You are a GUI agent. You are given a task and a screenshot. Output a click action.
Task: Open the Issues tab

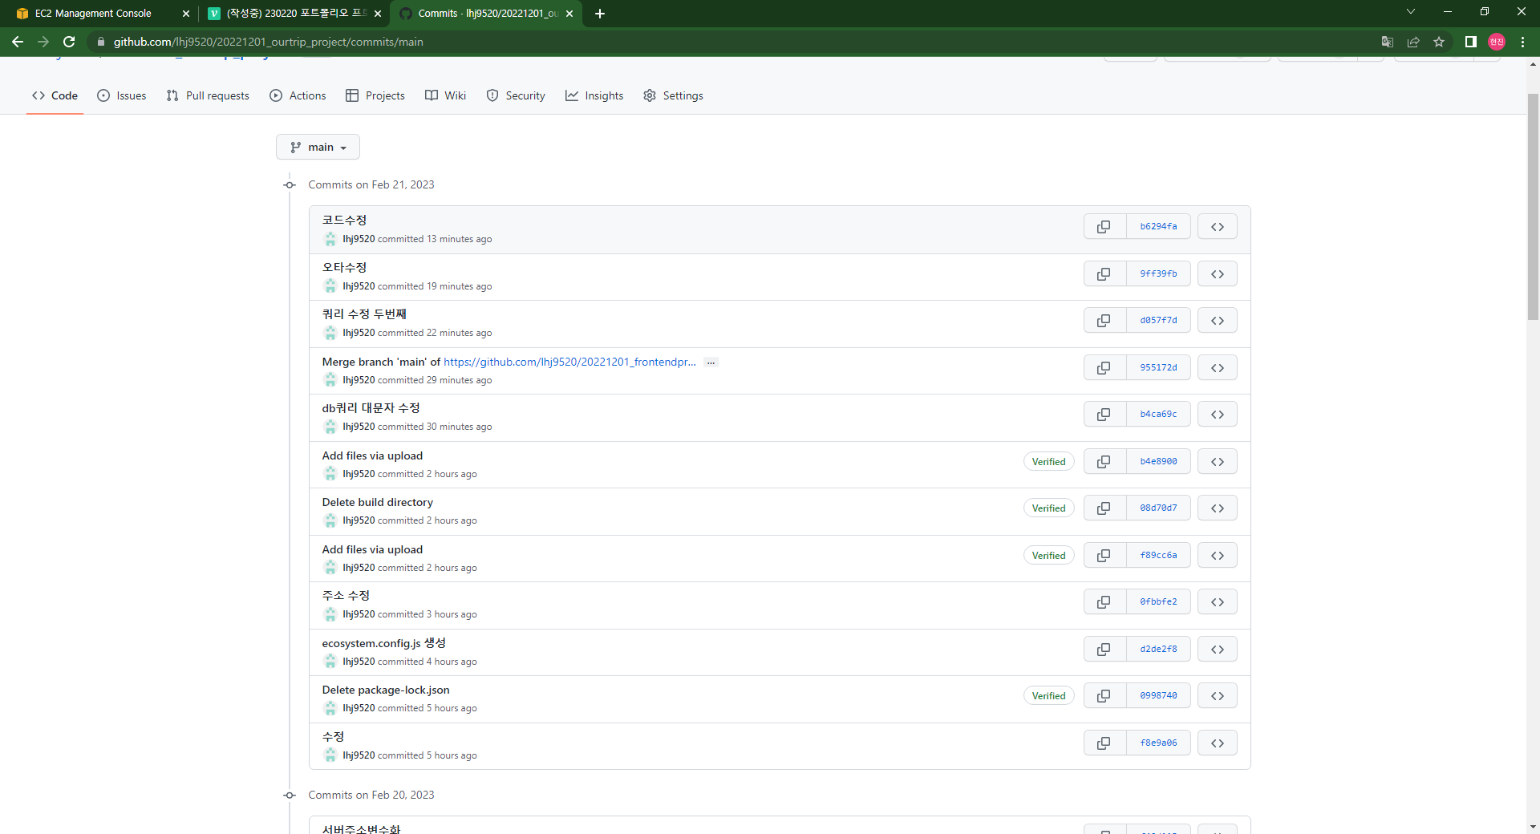coord(122,95)
